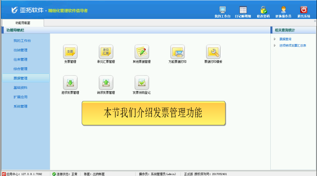Viewport: 317px width, 176px height.
Task: Open 支票管理 check management icon
Action: click(70, 52)
